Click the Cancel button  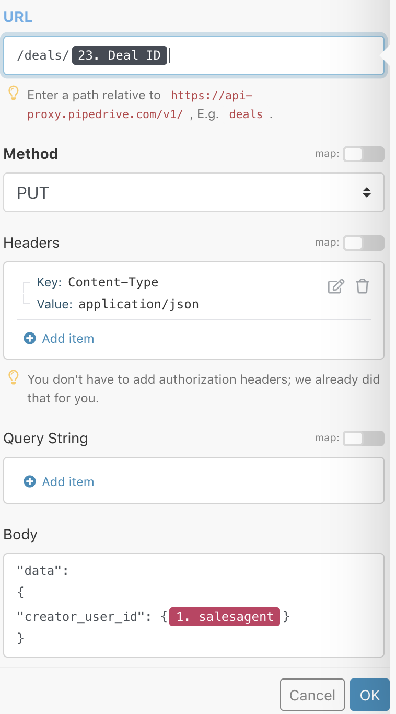312,695
